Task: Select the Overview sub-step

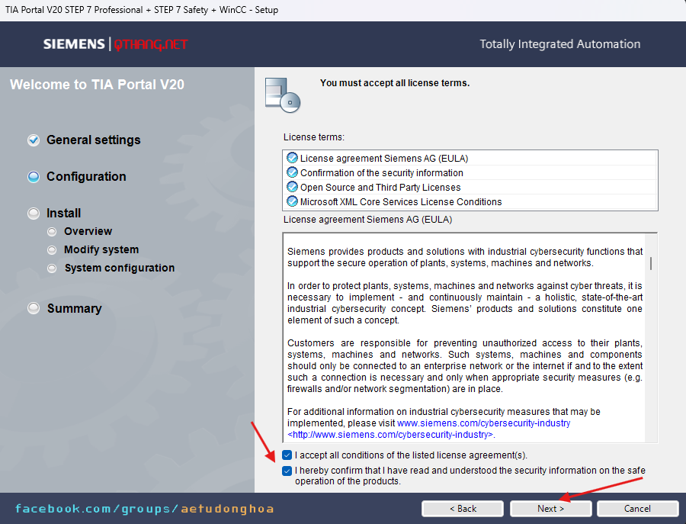Action: pos(88,231)
